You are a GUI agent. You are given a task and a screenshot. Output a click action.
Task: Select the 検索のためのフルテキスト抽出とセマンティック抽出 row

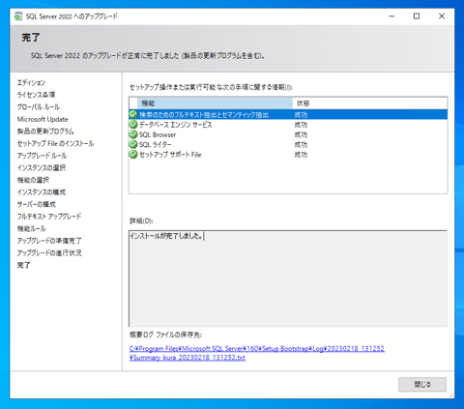(x=288, y=114)
